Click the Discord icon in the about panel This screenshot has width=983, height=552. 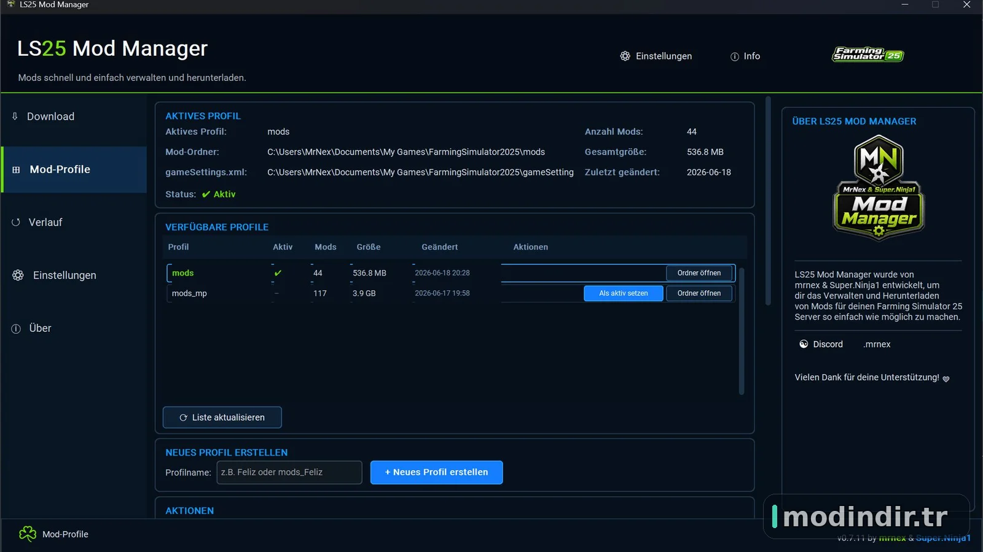click(x=804, y=344)
